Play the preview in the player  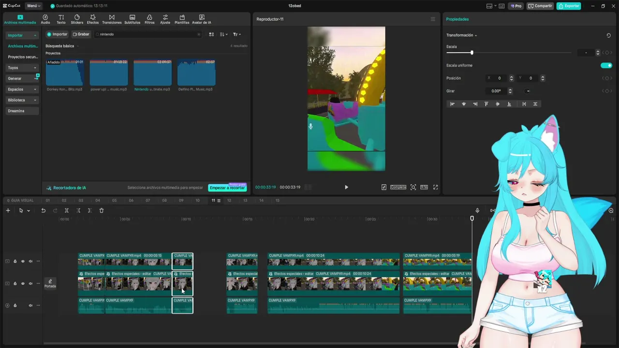346,187
